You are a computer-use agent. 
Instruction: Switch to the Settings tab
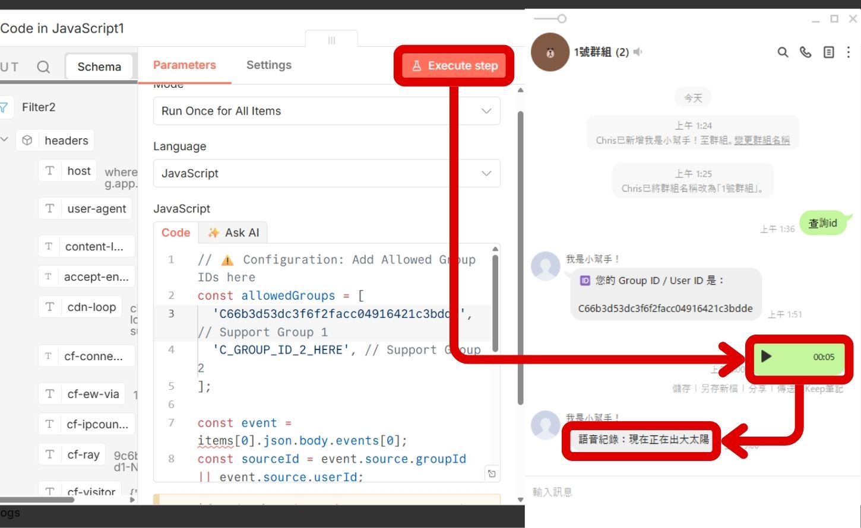click(268, 65)
